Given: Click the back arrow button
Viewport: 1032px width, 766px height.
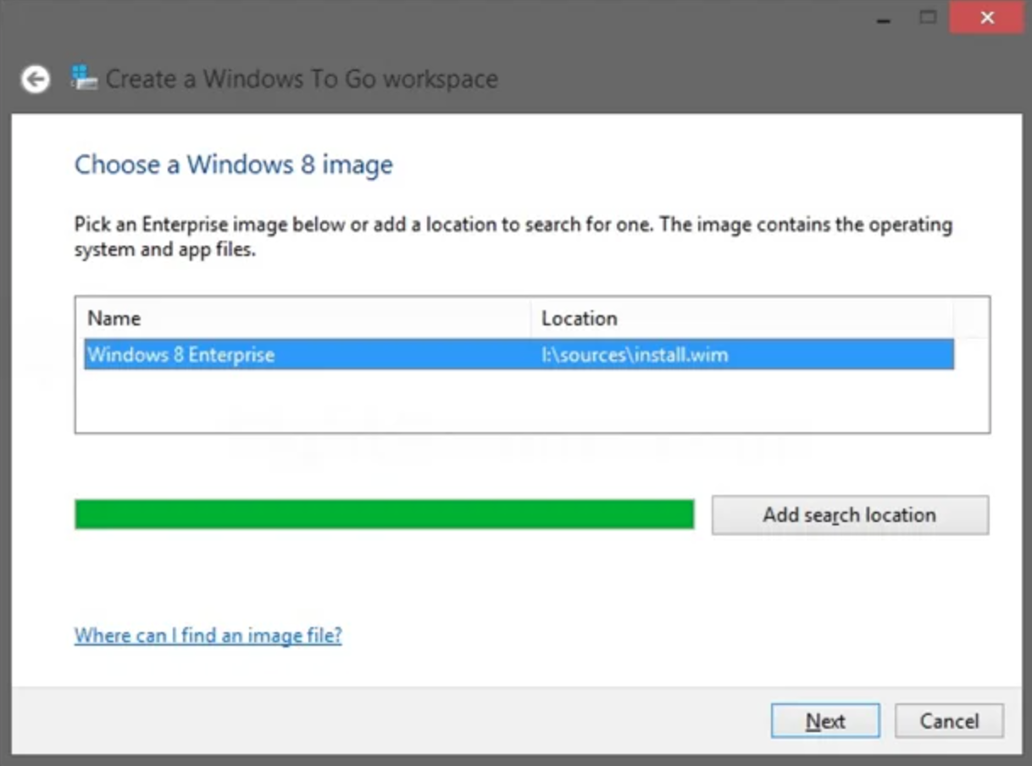Looking at the screenshot, I should (35, 80).
